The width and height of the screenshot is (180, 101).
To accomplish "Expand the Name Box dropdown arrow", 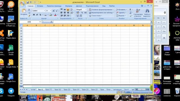I will click(40, 22).
